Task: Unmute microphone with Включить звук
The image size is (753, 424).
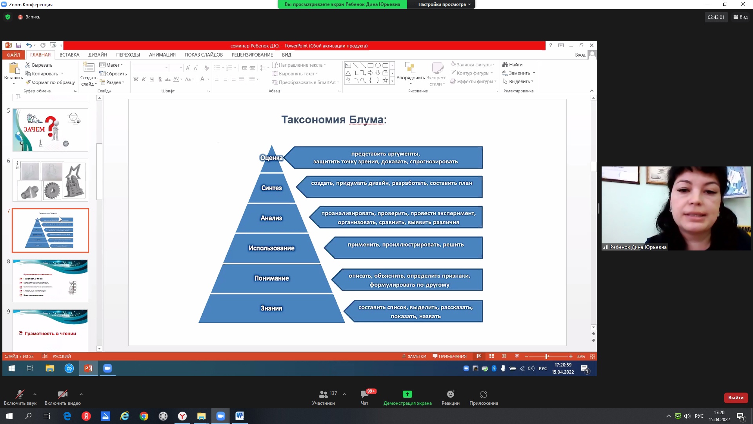Action: (20, 394)
